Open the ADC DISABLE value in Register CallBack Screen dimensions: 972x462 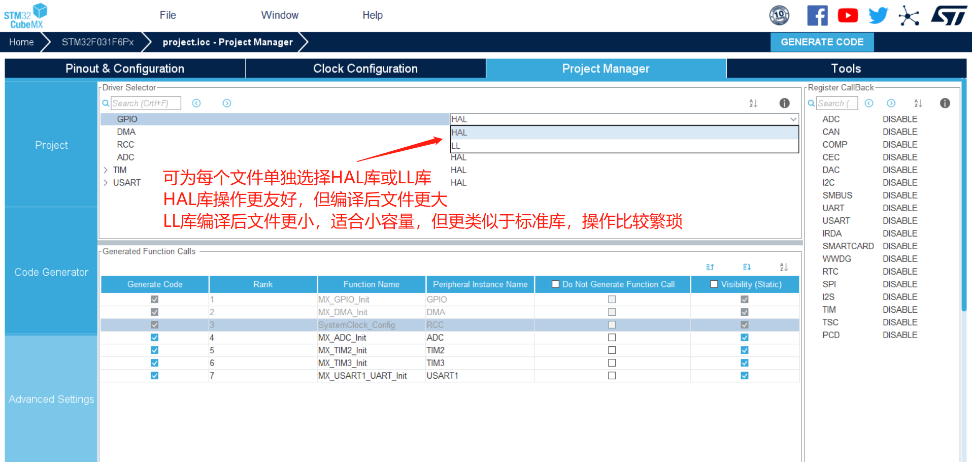(900, 119)
